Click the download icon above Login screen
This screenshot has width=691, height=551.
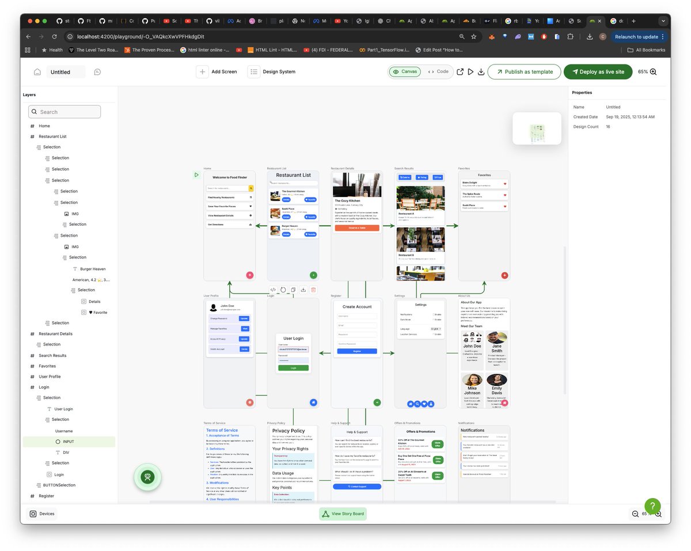(303, 290)
